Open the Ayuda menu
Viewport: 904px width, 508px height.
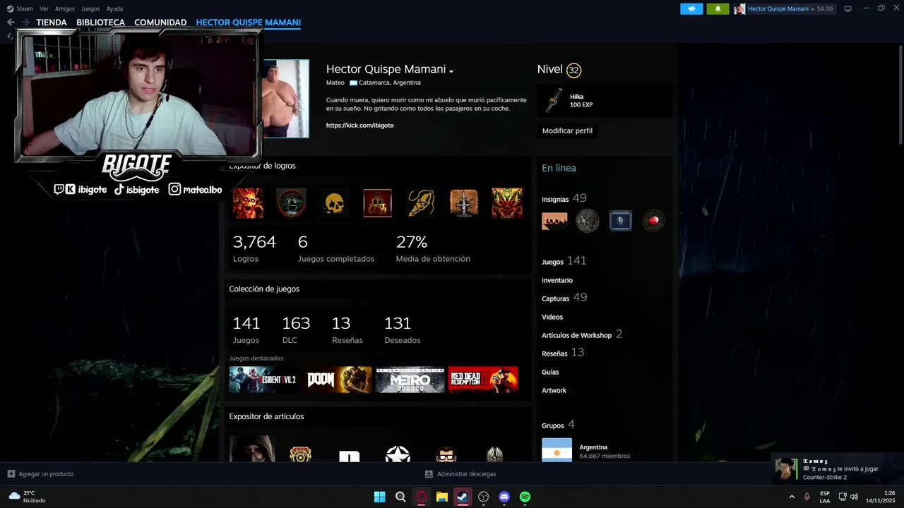[114, 8]
